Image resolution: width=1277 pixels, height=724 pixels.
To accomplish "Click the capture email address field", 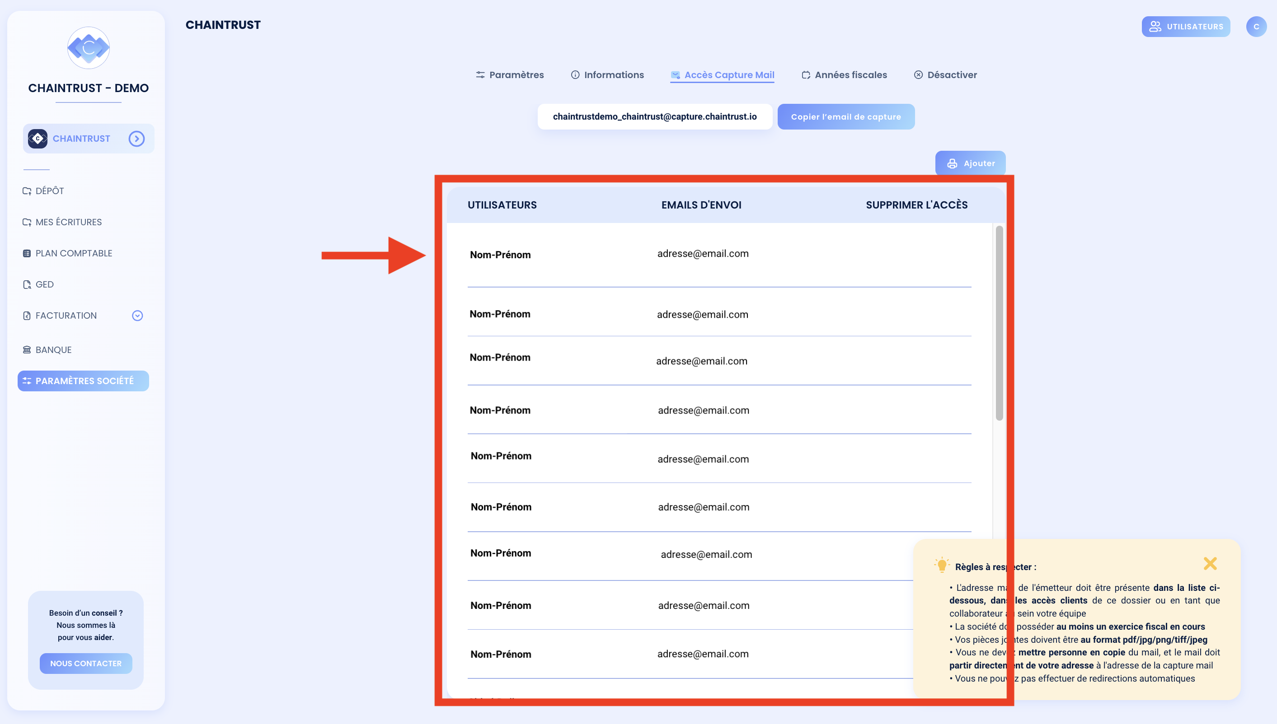I will (x=654, y=117).
